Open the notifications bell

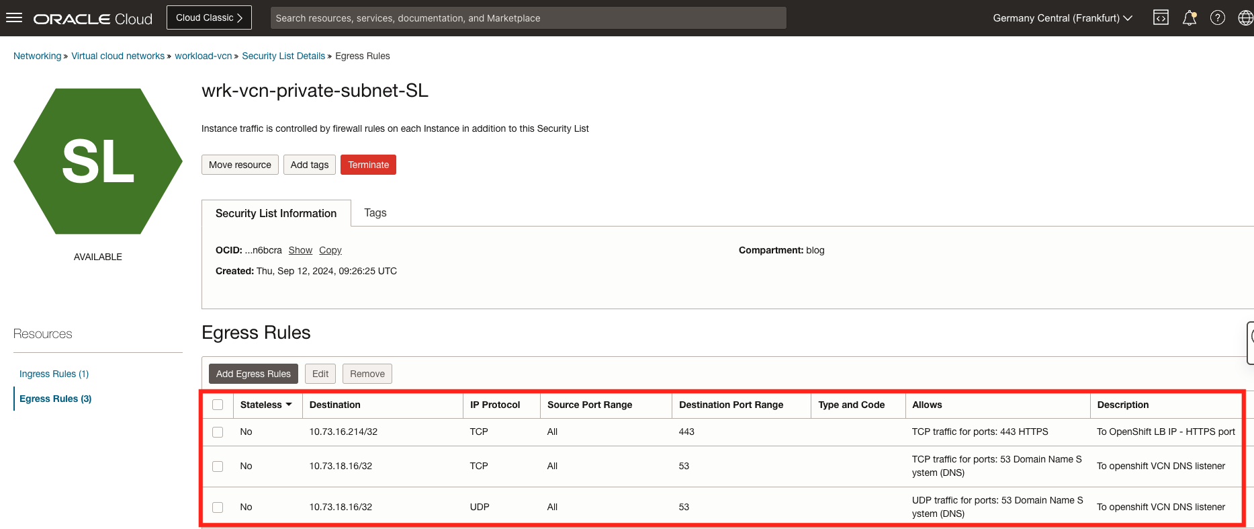(x=1190, y=18)
